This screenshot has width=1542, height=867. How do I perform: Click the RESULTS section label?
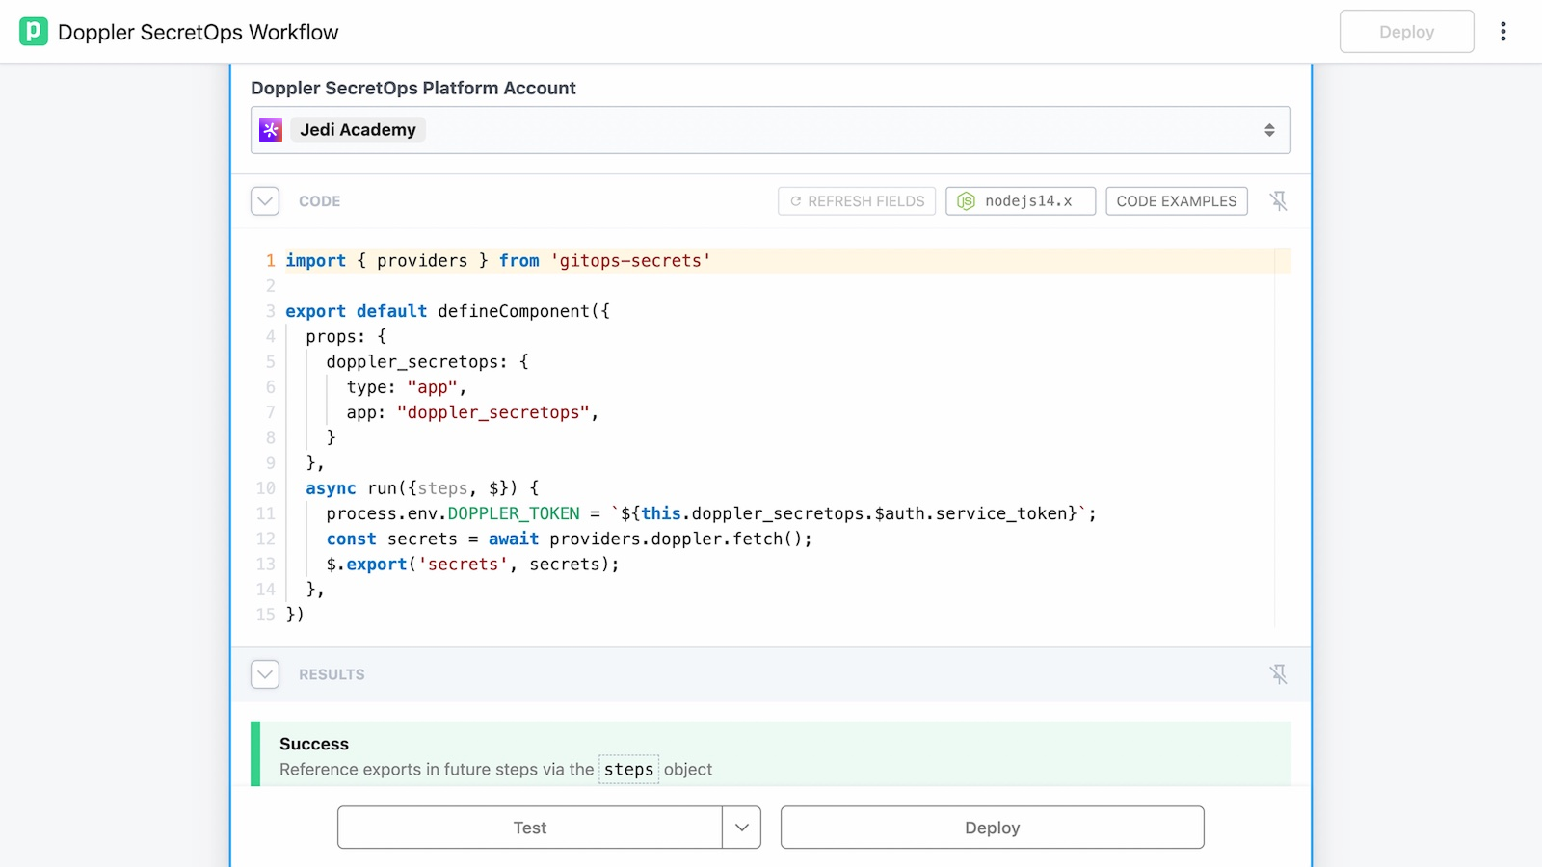[x=332, y=674]
